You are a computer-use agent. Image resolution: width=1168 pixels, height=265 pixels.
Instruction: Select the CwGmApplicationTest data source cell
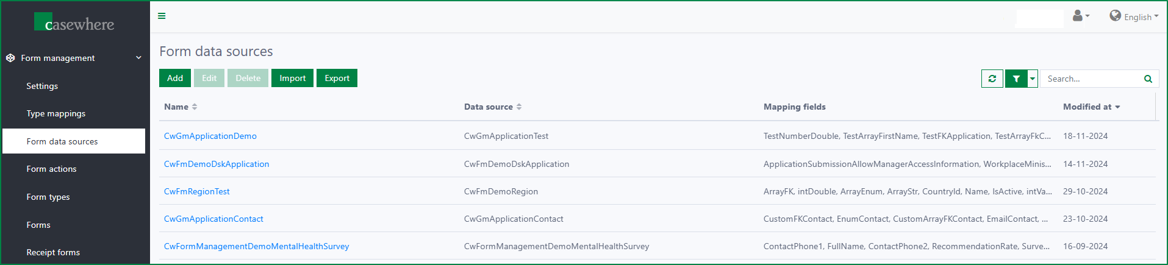coord(506,136)
